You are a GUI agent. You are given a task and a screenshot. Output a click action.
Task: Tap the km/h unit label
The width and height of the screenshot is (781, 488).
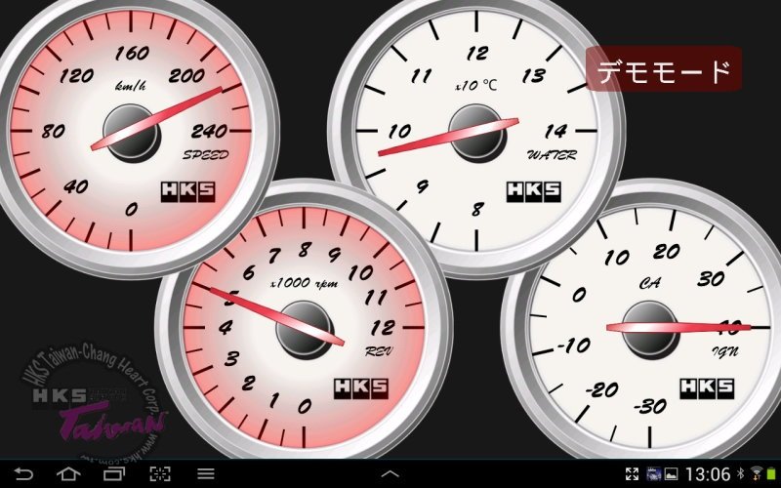131,86
